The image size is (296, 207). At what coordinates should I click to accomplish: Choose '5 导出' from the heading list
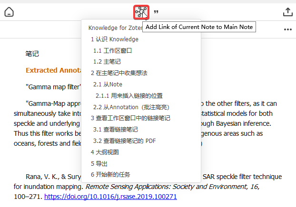(99, 163)
